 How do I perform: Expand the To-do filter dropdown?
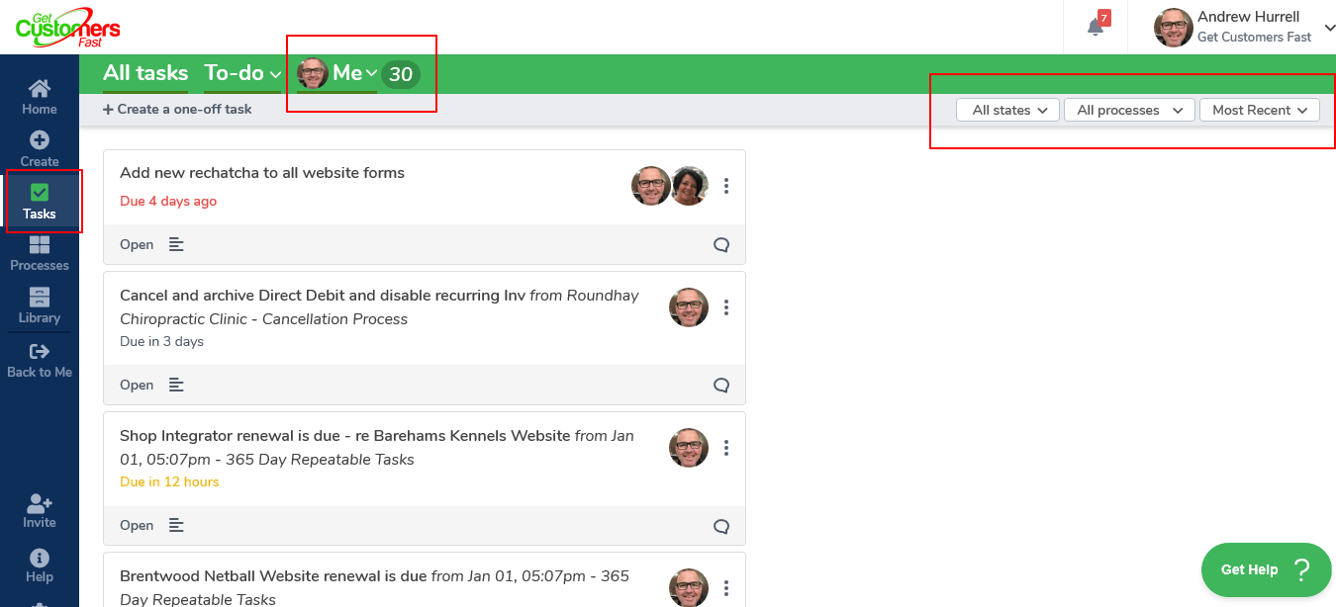(242, 73)
